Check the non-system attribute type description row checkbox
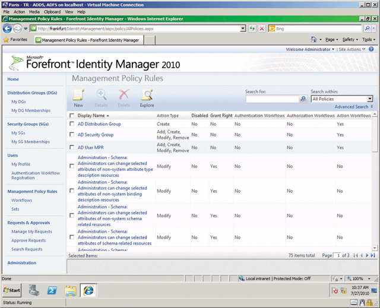The height and width of the screenshot is (308, 380). pos(72,166)
